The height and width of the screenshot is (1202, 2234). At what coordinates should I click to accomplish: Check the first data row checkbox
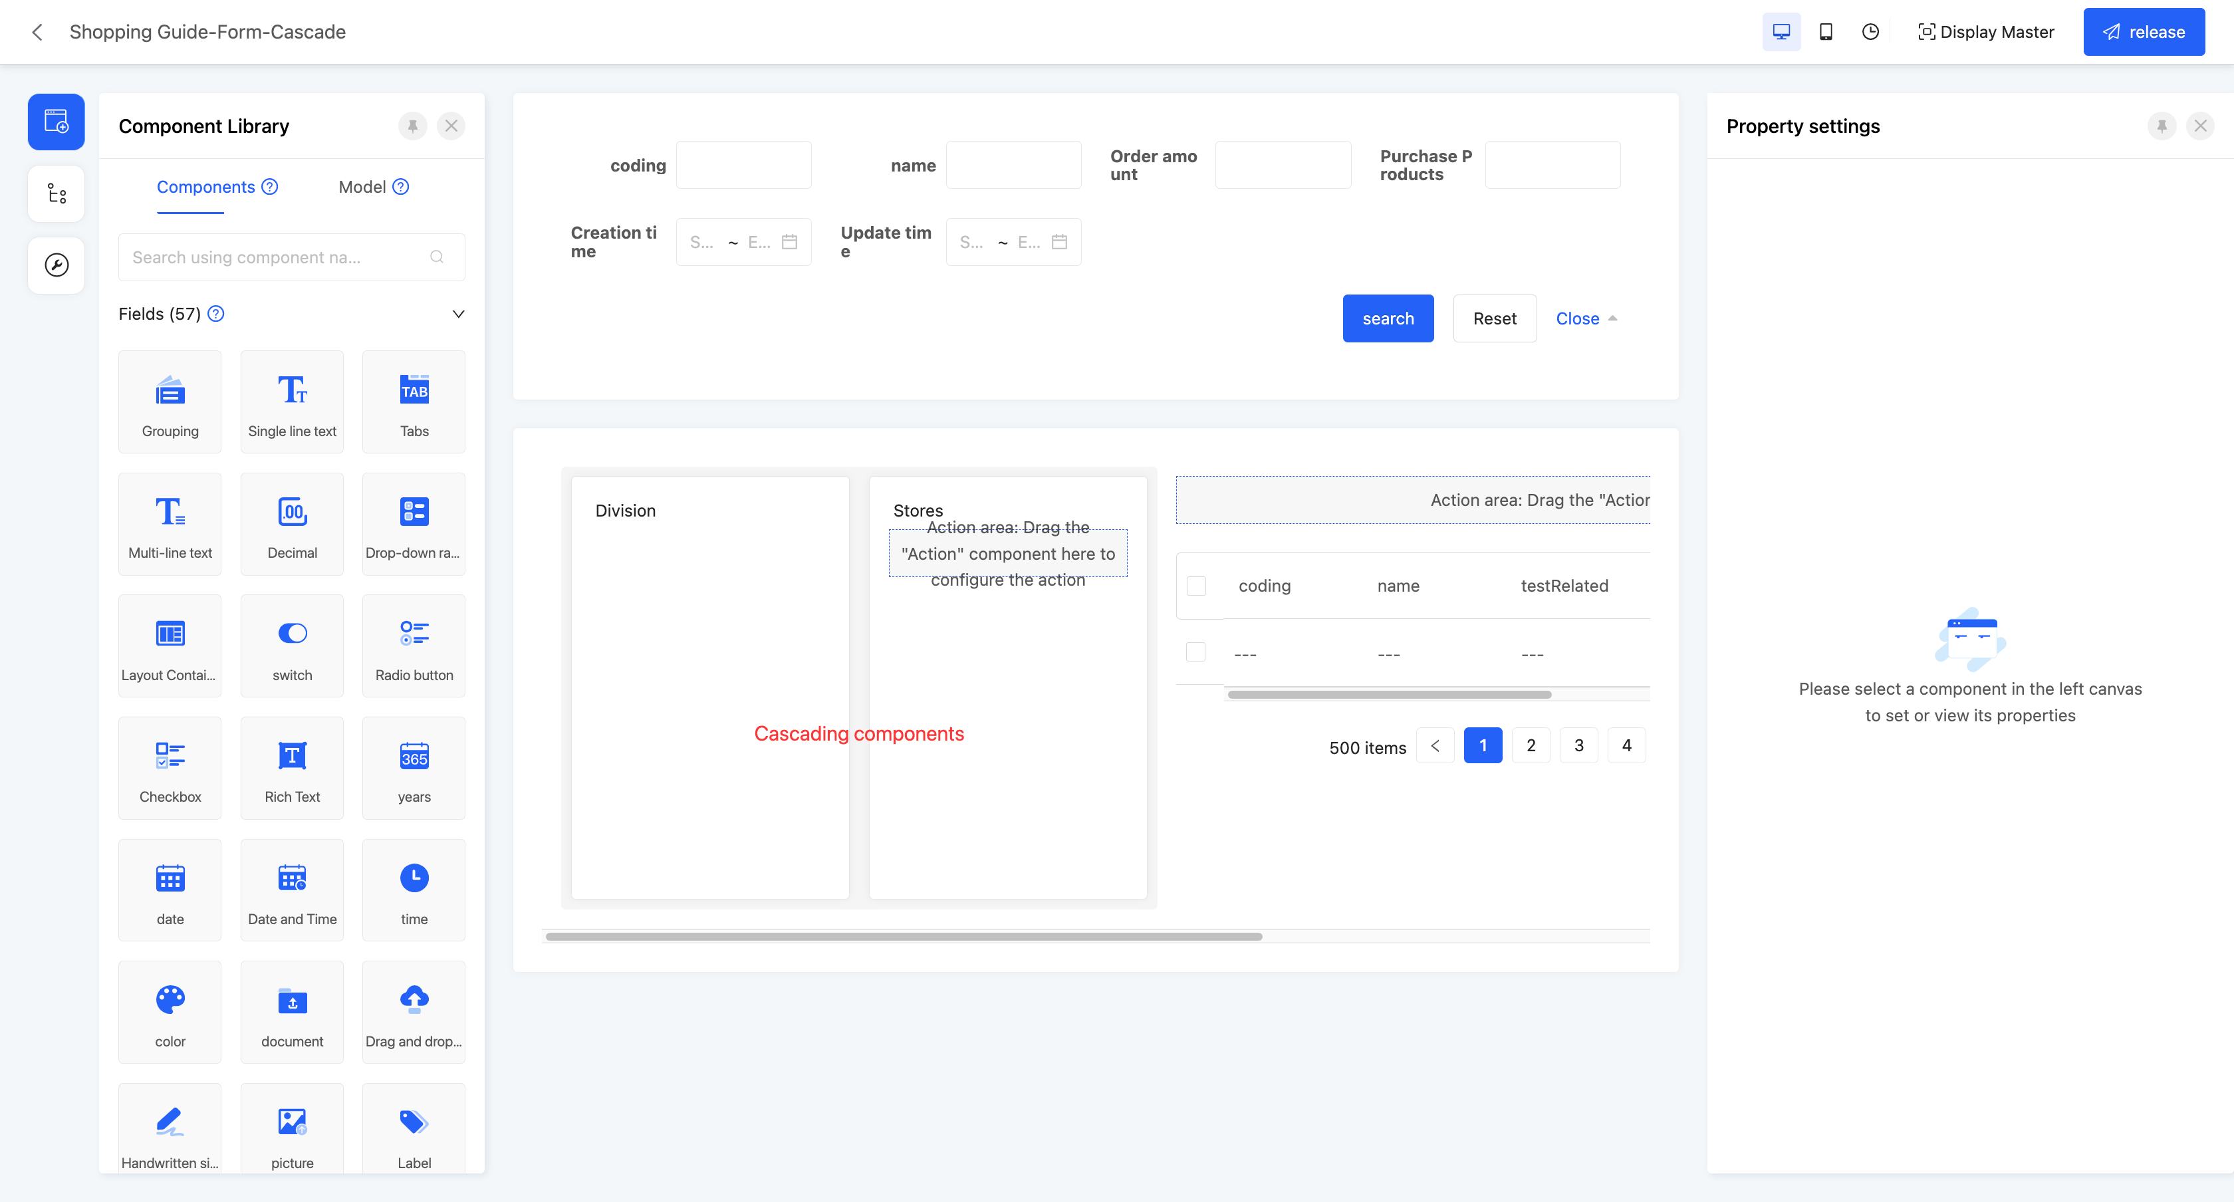[1197, 652]
